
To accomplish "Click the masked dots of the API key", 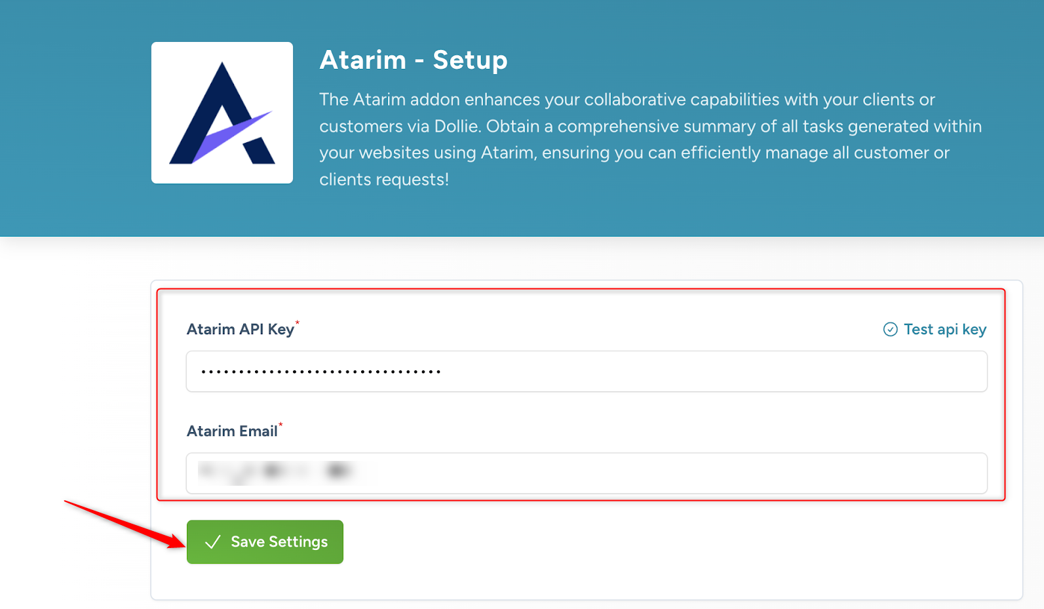I will (x=320, y=372).
